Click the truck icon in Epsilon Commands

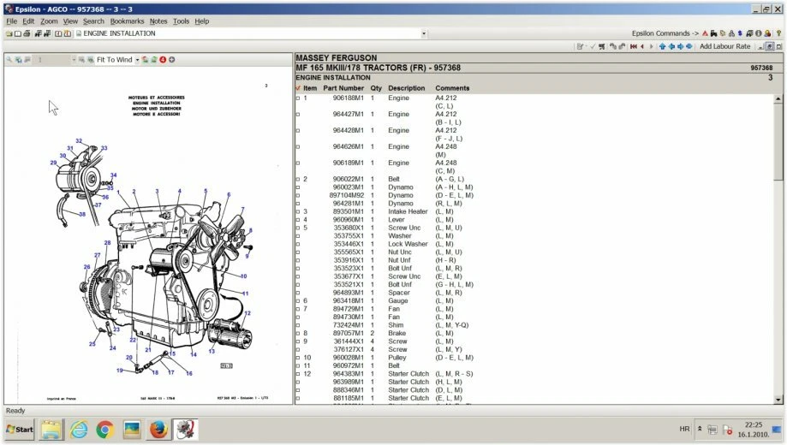click(749, 33)
